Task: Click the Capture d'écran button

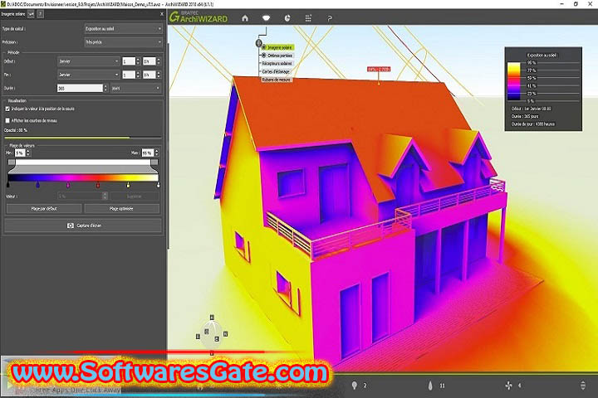Action: pyautogui.click(x=83, y=226)
